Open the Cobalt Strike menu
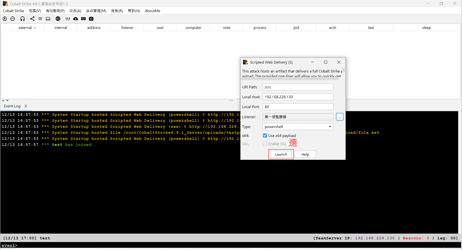 13,11
